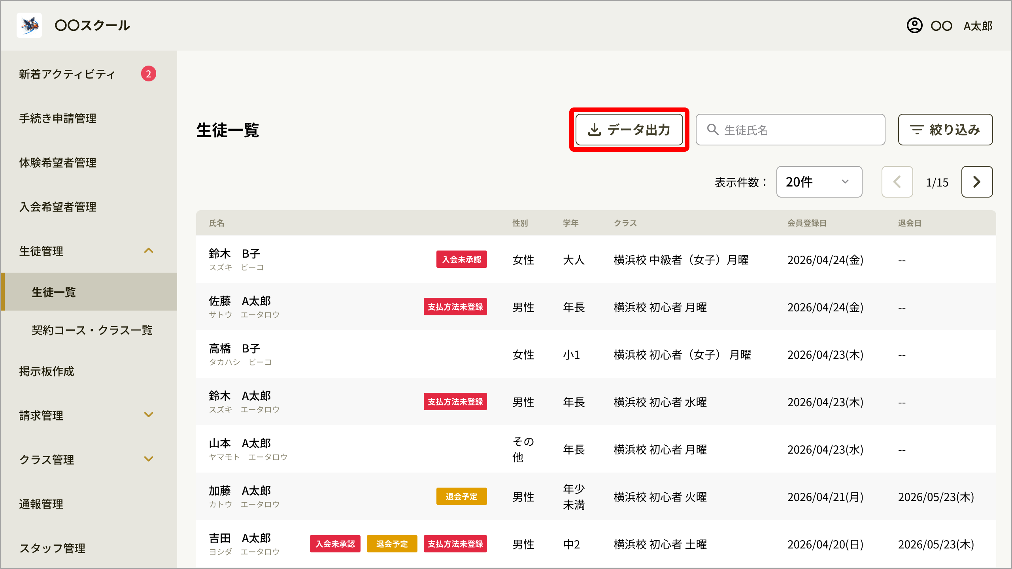The image size is (1012, 569).
Task: Open student row 鈴木 B子
Action: 596,259
